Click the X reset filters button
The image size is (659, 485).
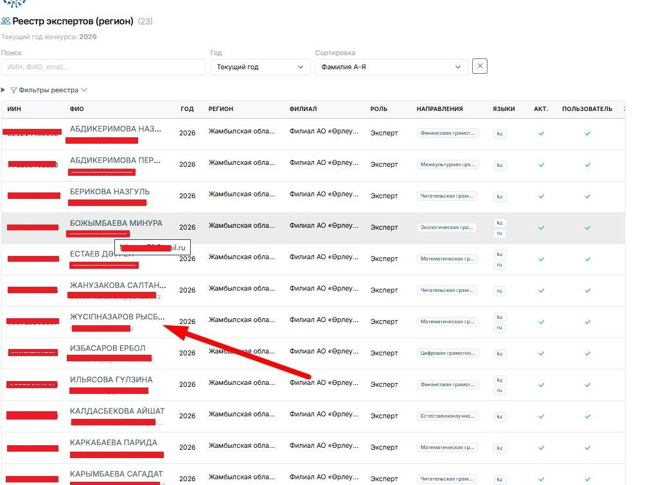[480, 66]
